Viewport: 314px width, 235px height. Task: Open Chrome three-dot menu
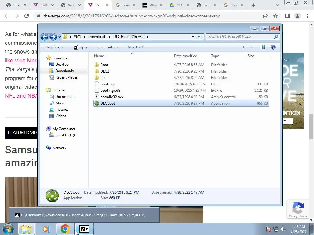tap(307, 16)
